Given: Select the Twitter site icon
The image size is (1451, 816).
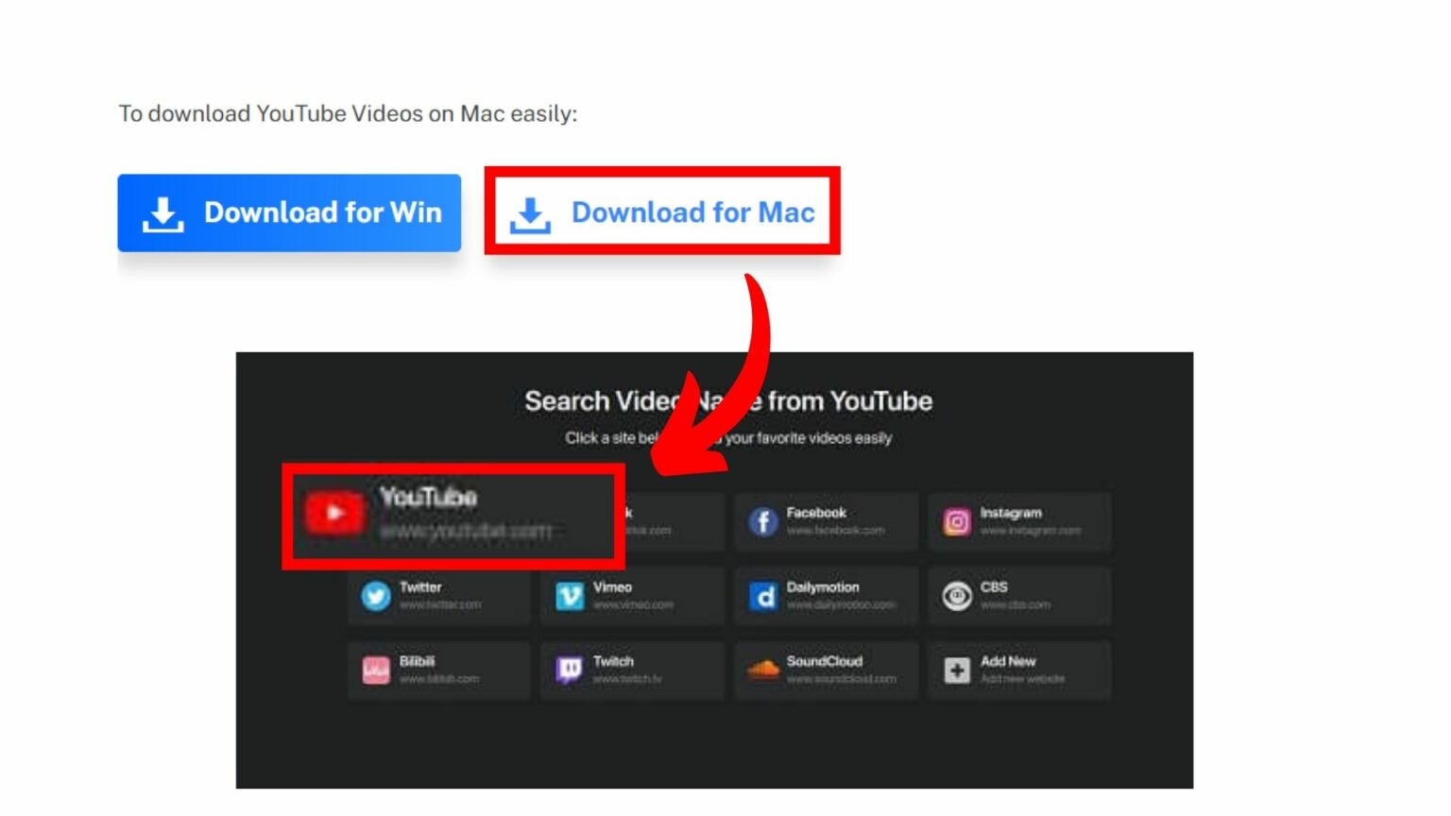Looking at the screenshot, I should (x=377, y=595).
